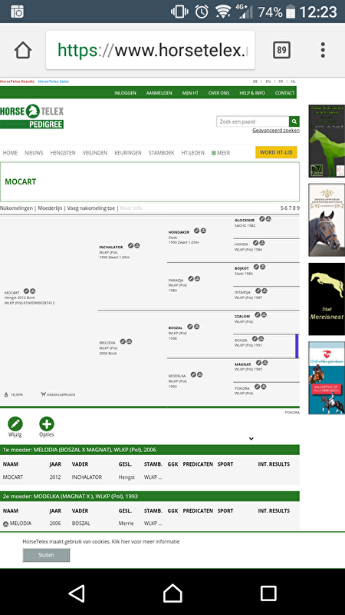
Task: Open the browser tabs counter showing 89
Action: pyautogui.click(x=281, y=50)
